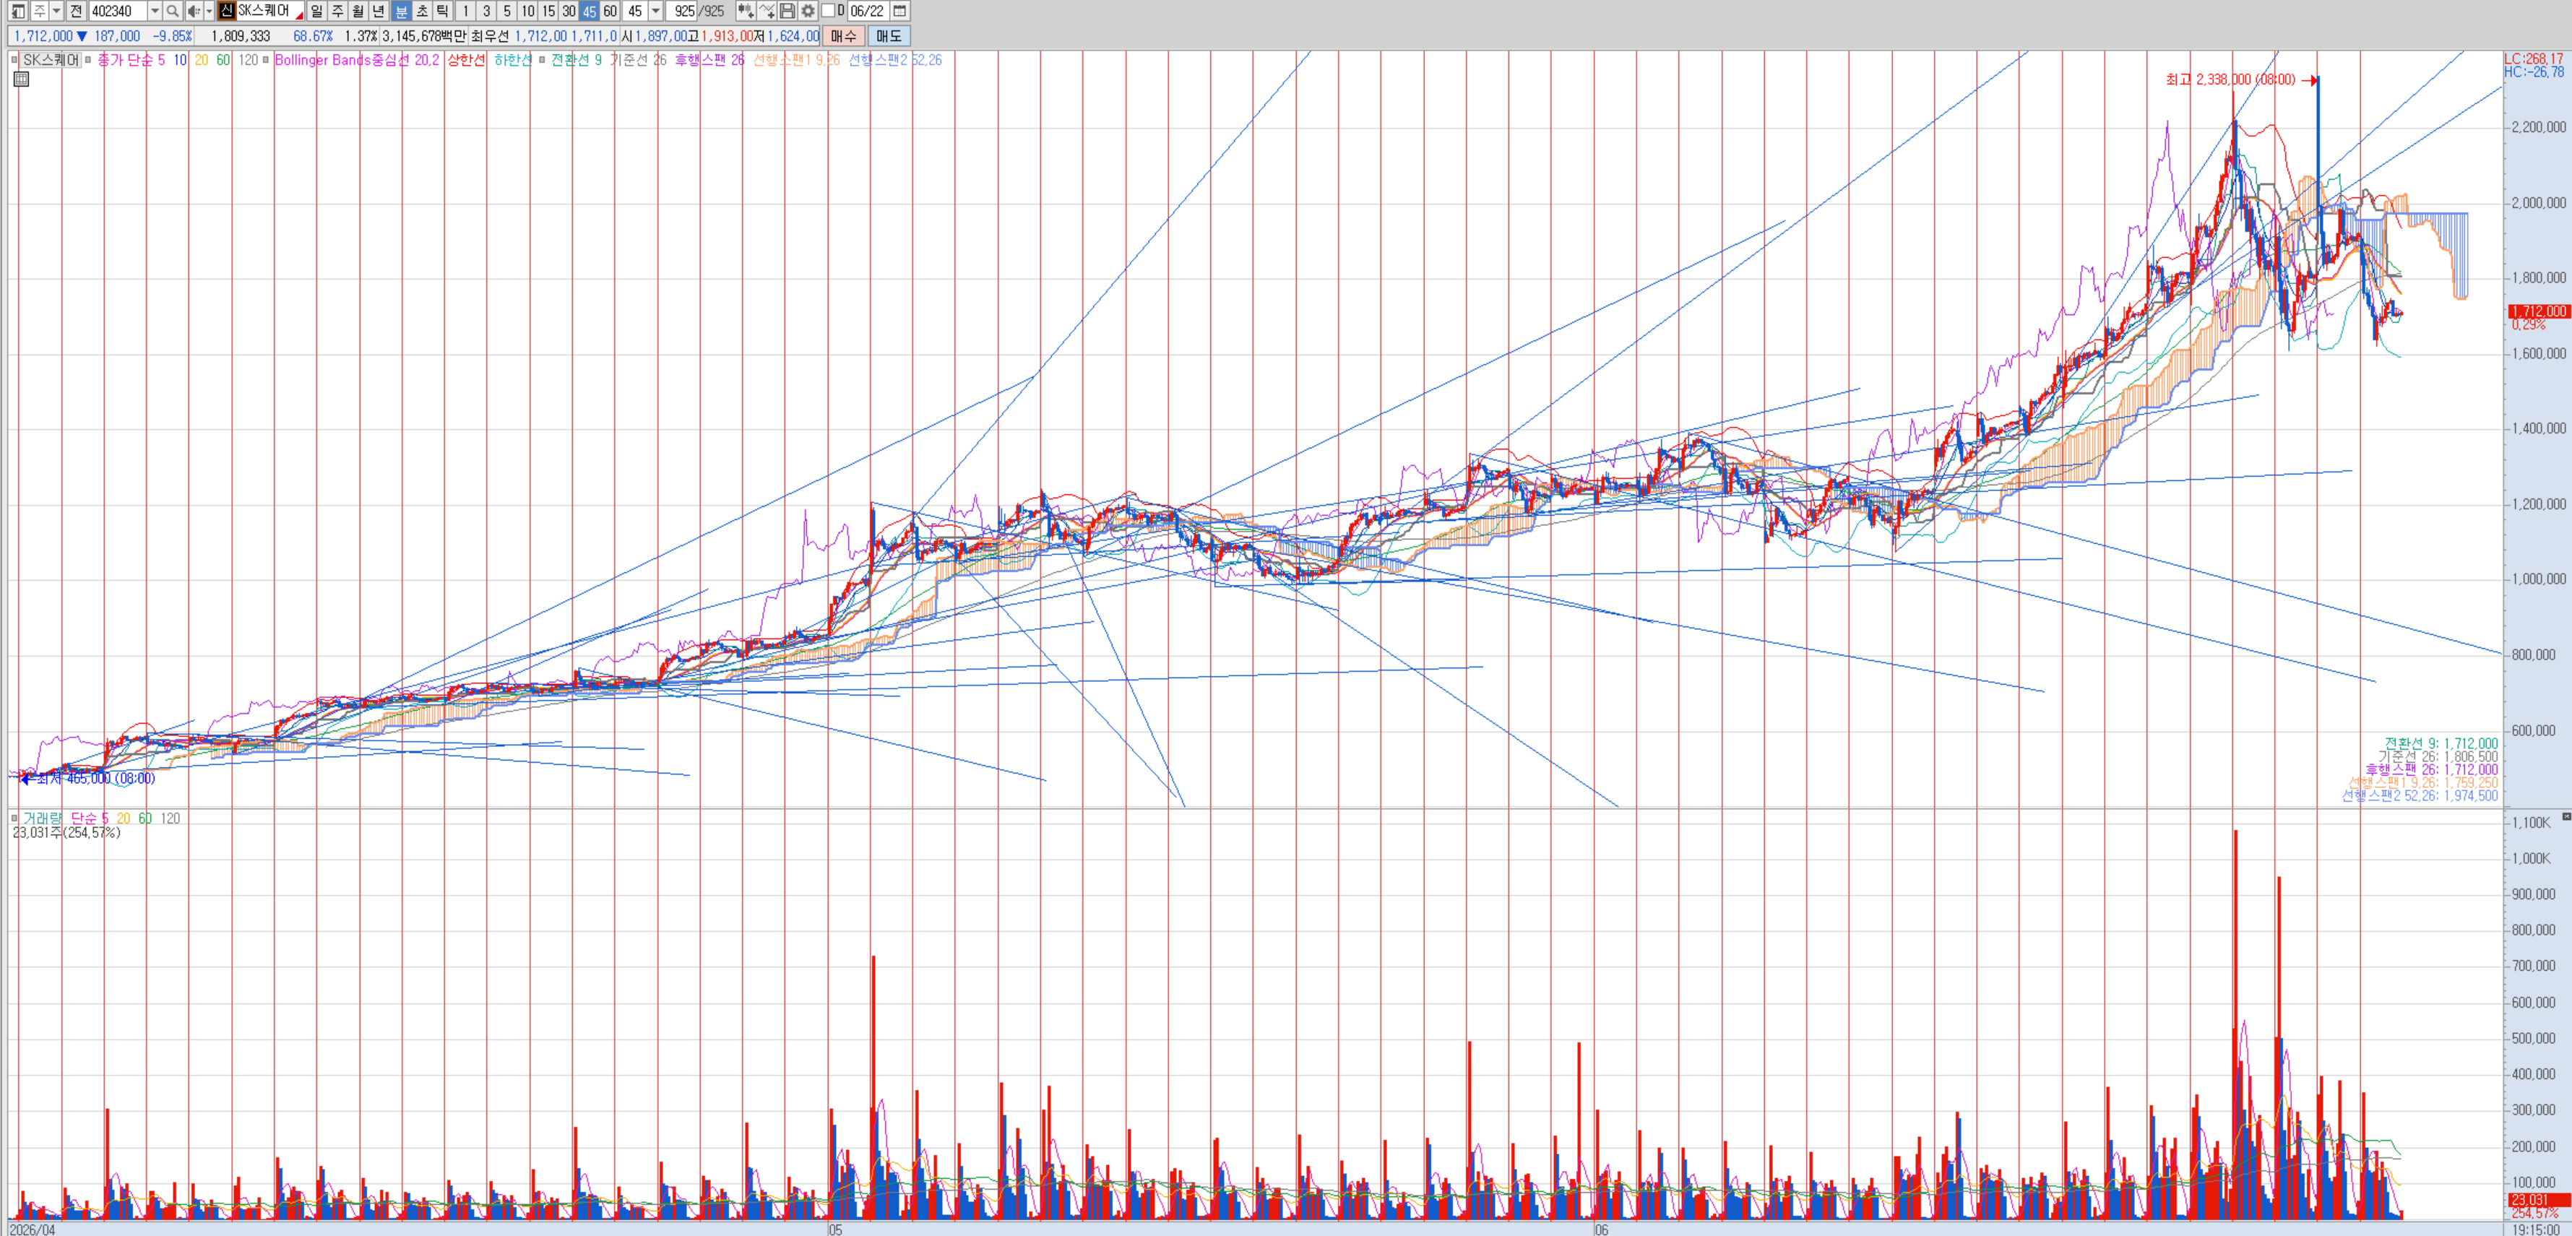The height and width of the screenshot is (1236, 2572).
Task: Click the date field showing 06/22
Action: point(868,11)
